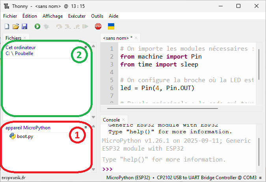
Task: Open the Fichier menu
Action: tap(10, 16)
